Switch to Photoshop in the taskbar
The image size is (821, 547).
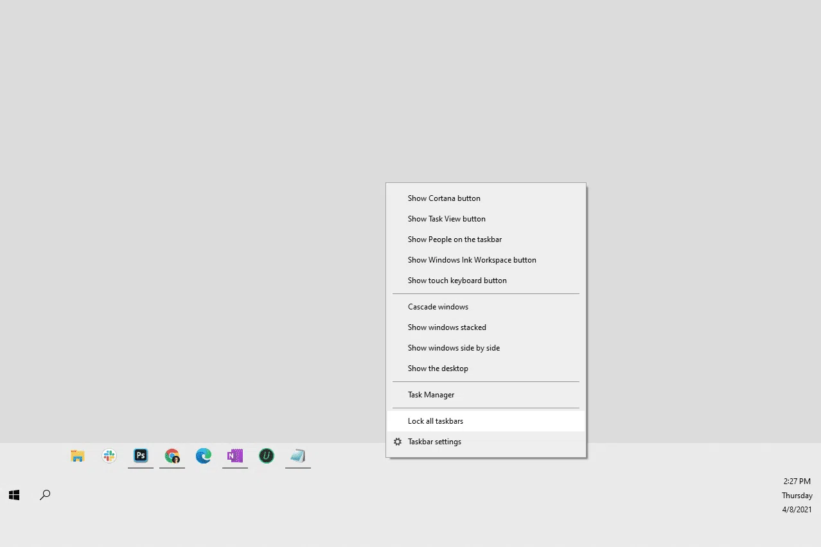click(x=141, y=456)
